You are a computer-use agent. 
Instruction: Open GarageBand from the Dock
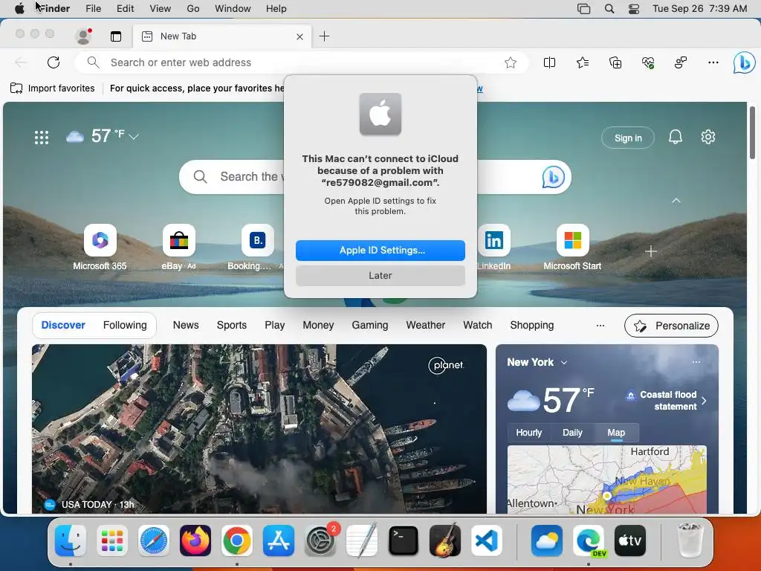pyautogui.click(x=444, y=541)
